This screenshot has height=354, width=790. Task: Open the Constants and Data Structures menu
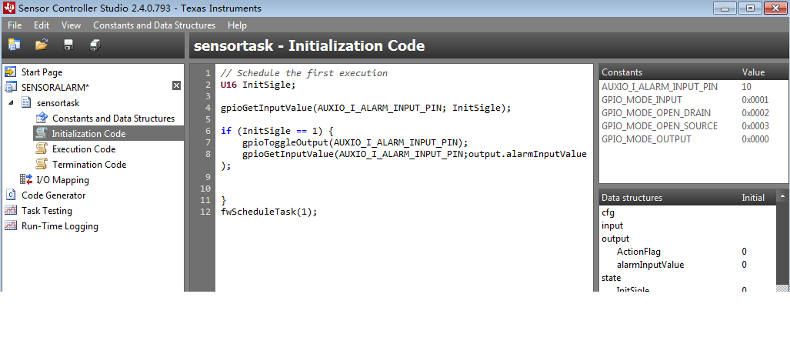154,25
